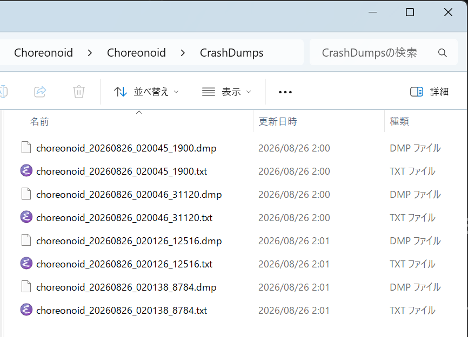
Task: Select choreonoid_20260826_020126_12516.dmp file
Action: [x=129, y=241]
